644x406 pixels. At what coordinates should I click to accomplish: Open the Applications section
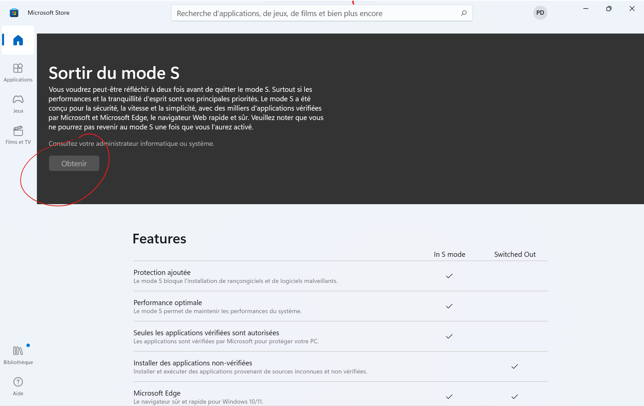coord(18,72)
